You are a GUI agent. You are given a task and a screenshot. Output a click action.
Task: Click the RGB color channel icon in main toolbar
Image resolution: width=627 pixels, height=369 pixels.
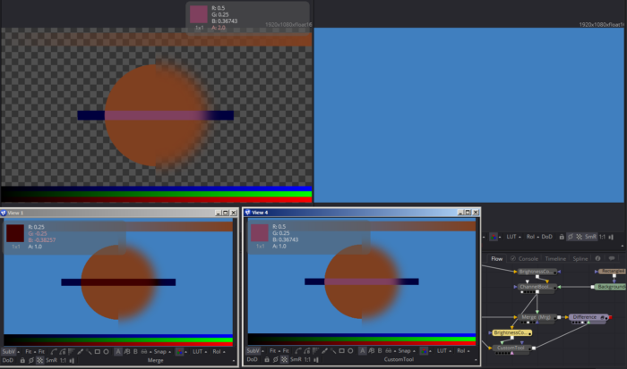coord(494,237)
